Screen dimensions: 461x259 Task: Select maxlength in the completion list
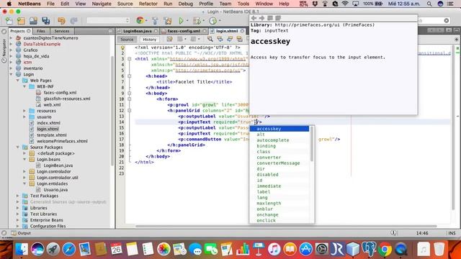[279, 203]
